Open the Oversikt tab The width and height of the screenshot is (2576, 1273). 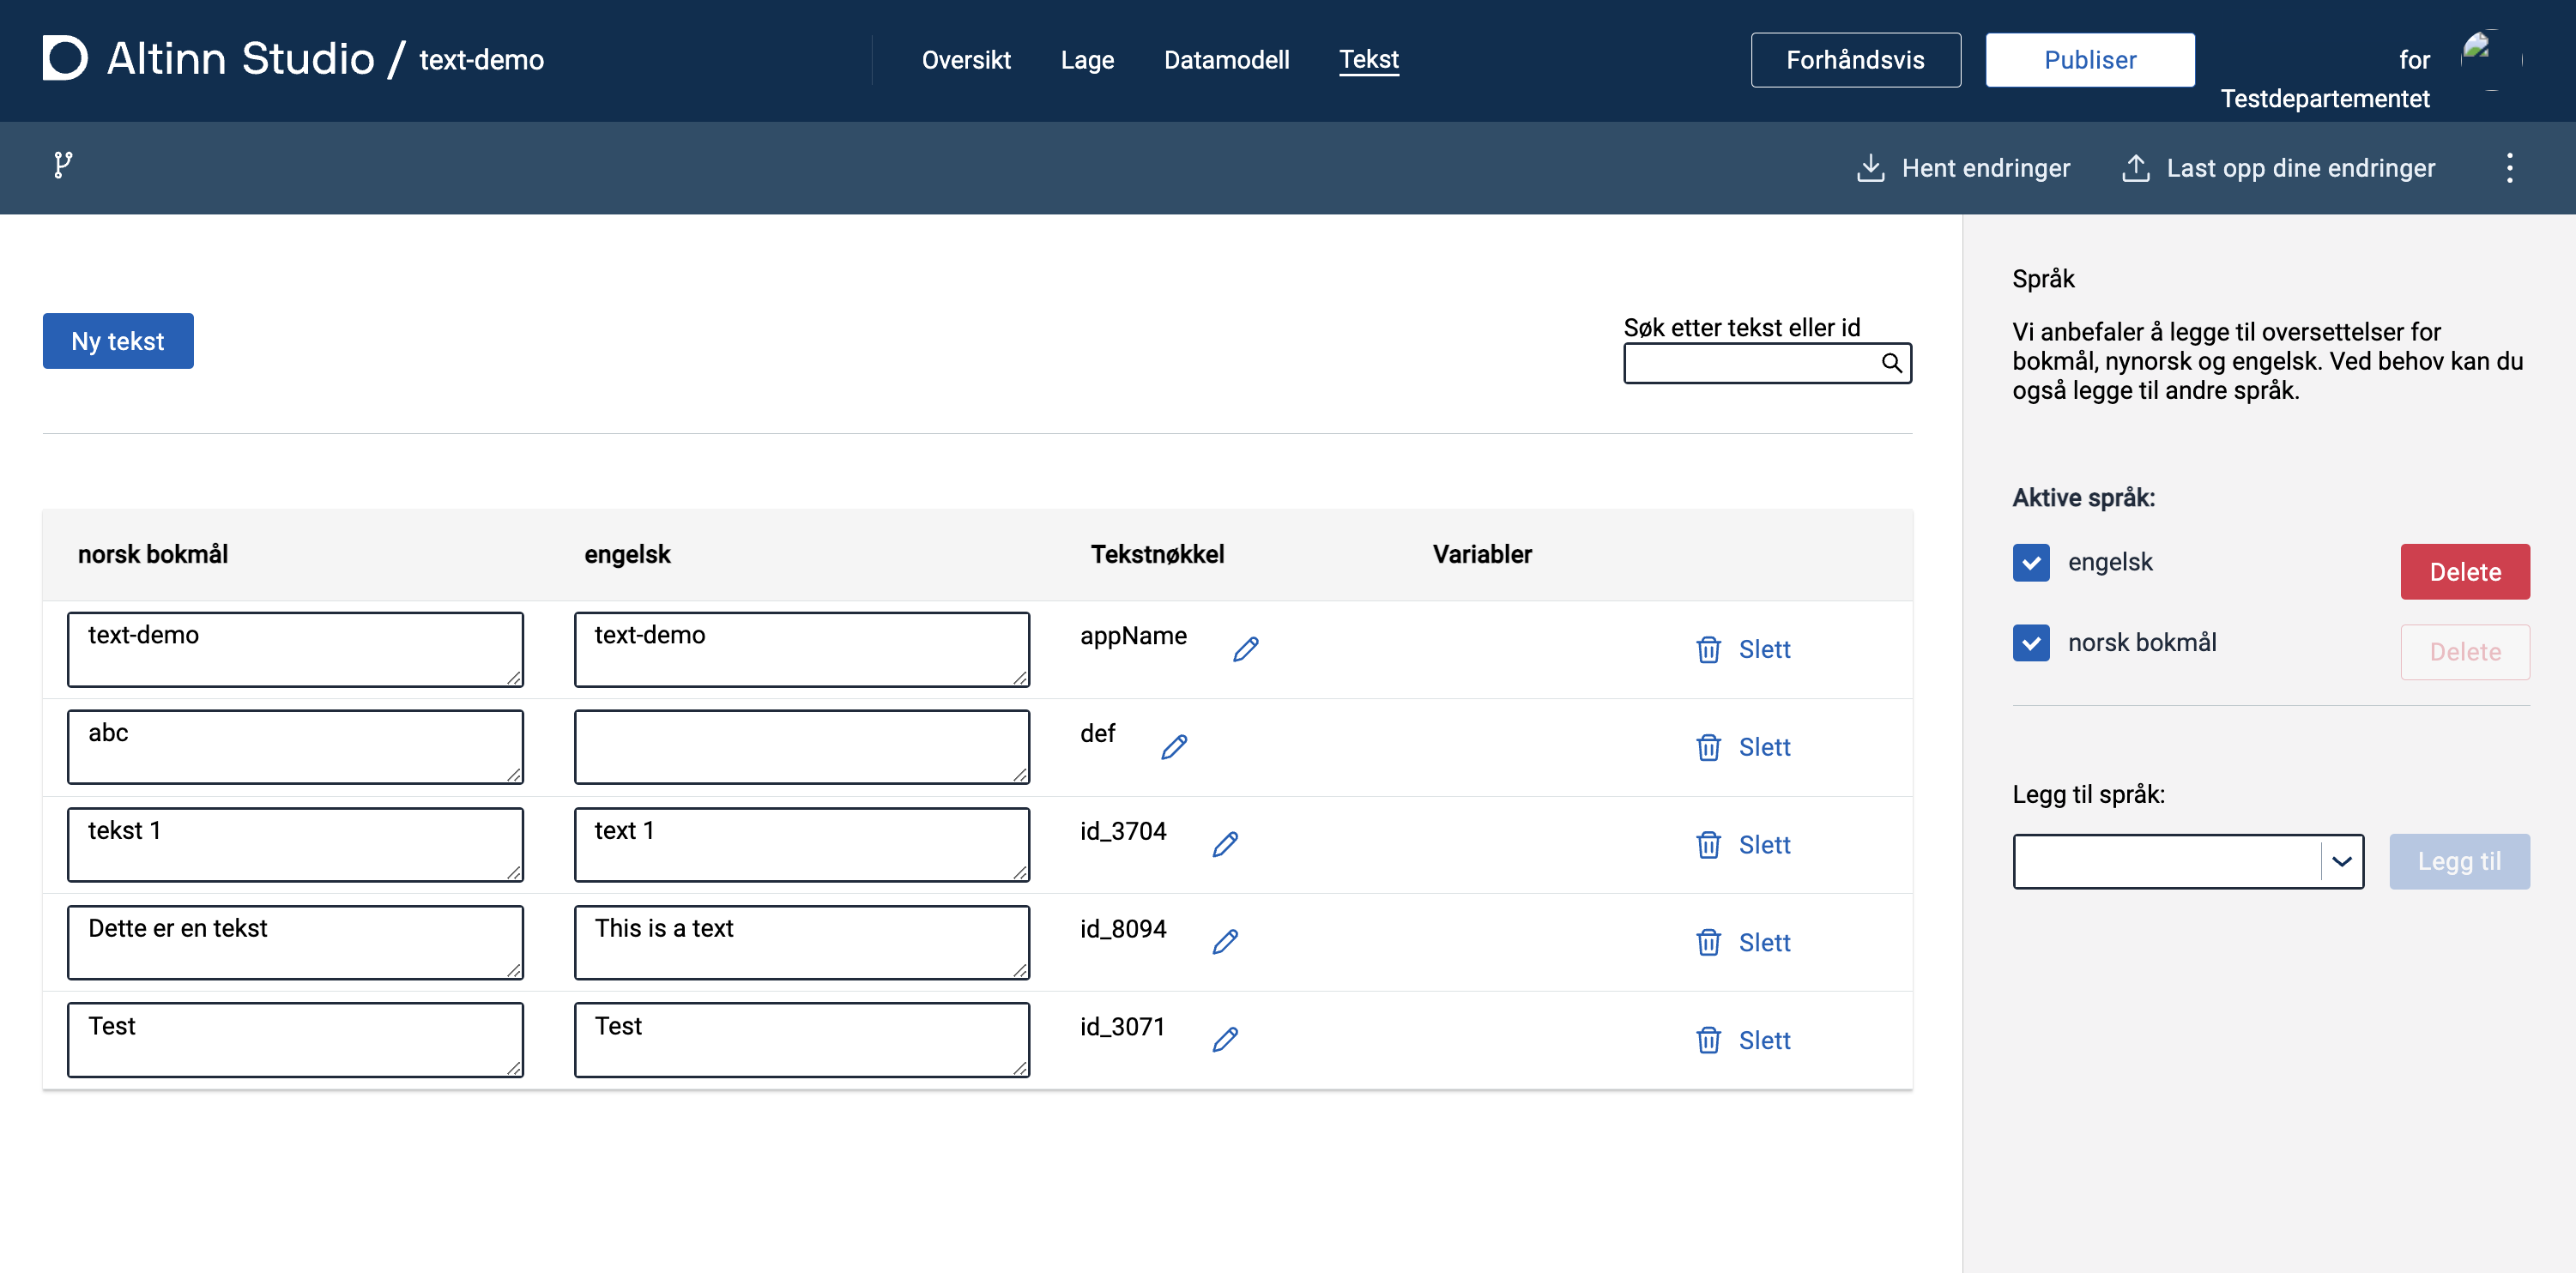click(x=965, y=60)
